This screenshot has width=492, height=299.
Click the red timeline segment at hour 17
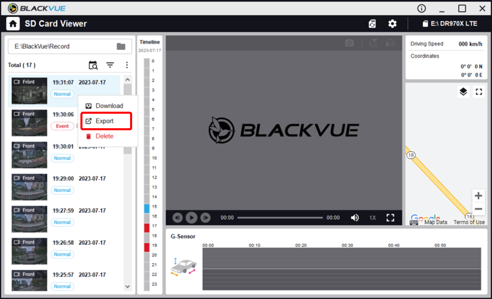pos(147,228)
